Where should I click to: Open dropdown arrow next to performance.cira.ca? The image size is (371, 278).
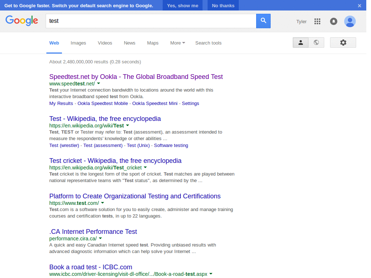[100, 238]
